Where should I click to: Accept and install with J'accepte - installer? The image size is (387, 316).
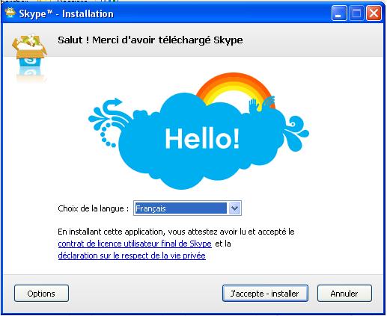[265, 294]
